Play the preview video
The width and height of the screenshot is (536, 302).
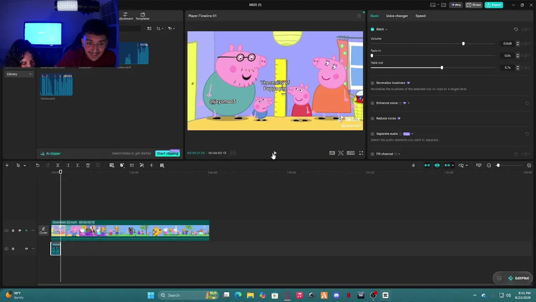(275, 153)
